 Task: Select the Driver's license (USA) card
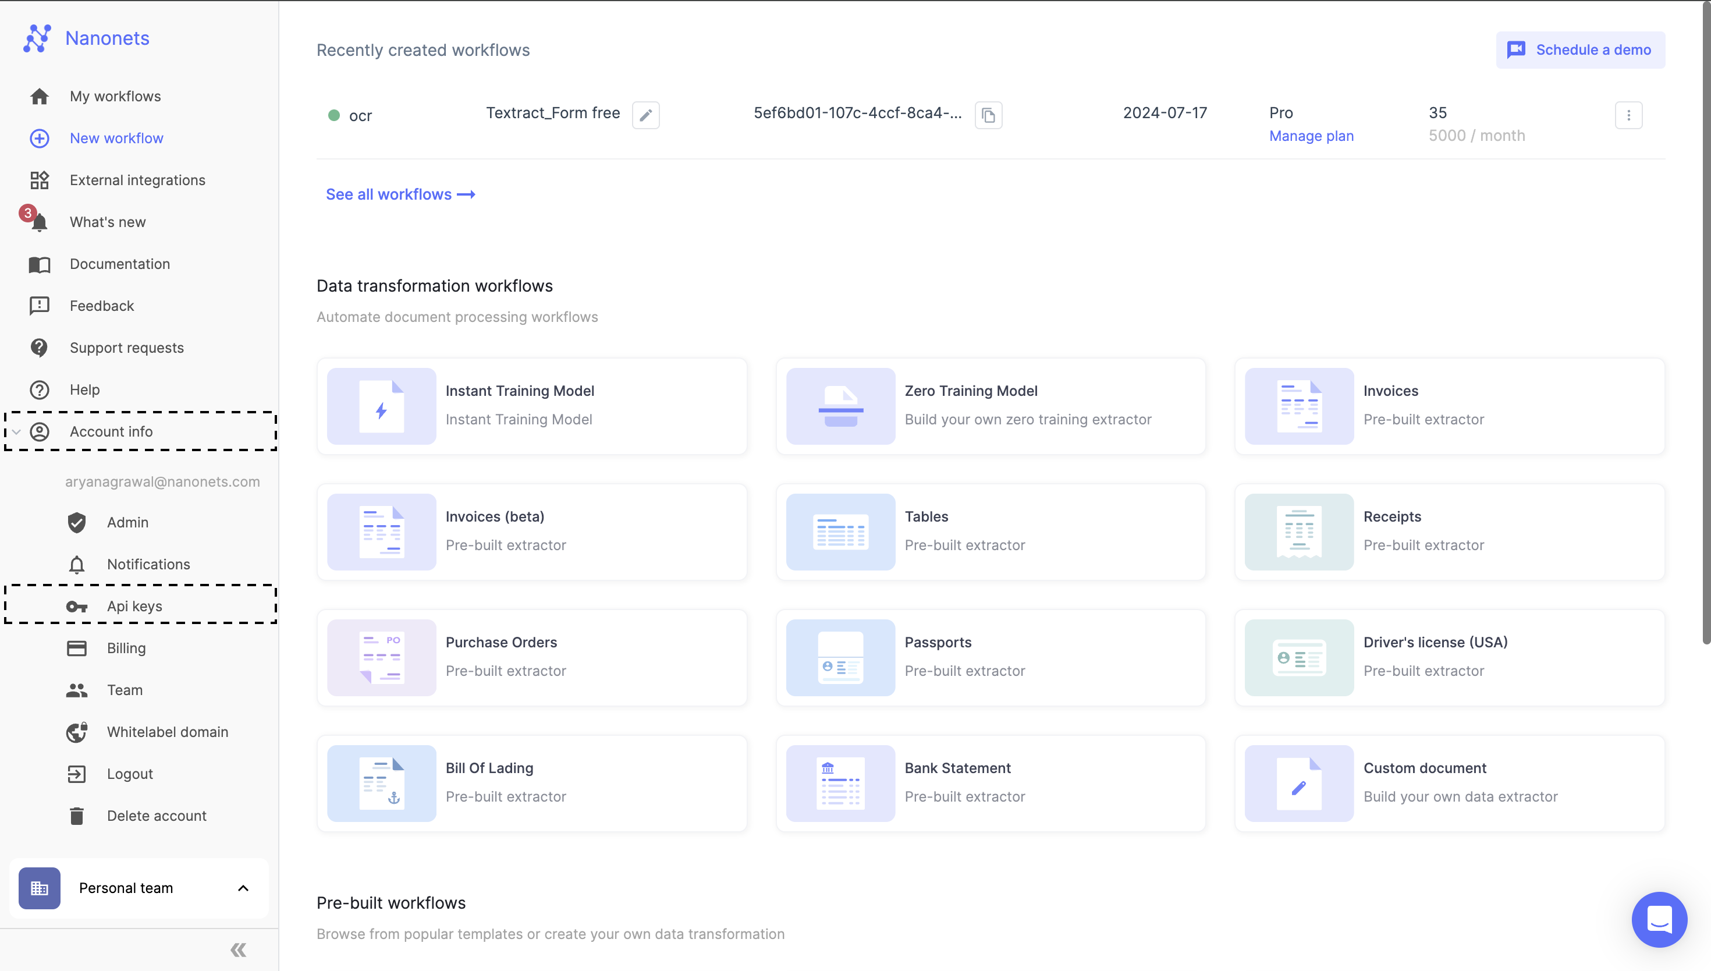click(x=1449, y=658)
